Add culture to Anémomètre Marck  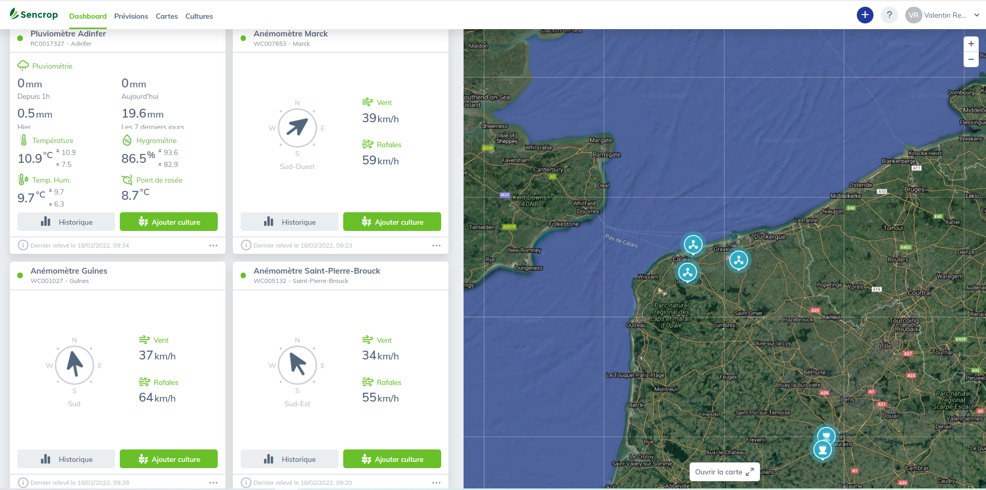(x=392, y=222)
